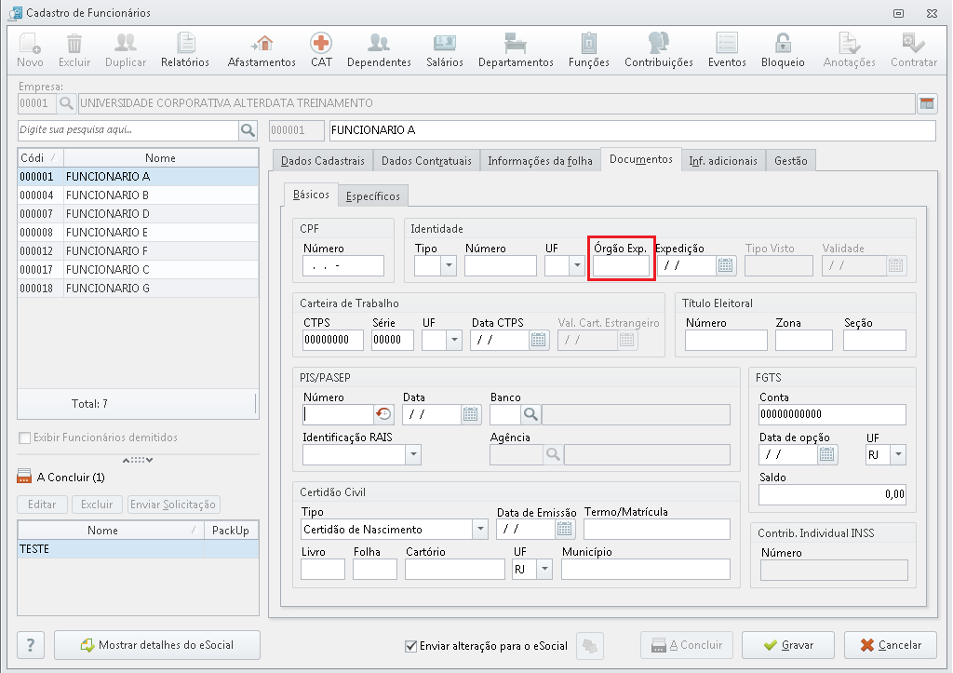This screenshot has height=673, width=953.
Task: Open the PIS/PASEP Data calendar picker
Action: coord(470,414)
